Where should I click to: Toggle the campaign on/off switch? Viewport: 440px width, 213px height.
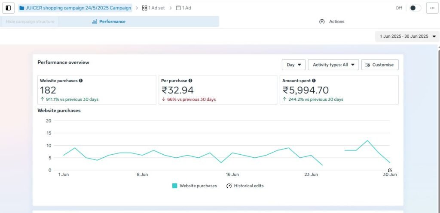415,8
